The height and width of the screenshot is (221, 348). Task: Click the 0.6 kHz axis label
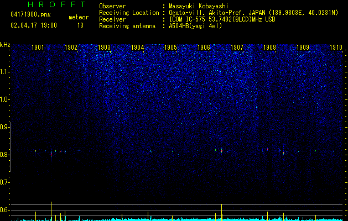pos(4,210)
